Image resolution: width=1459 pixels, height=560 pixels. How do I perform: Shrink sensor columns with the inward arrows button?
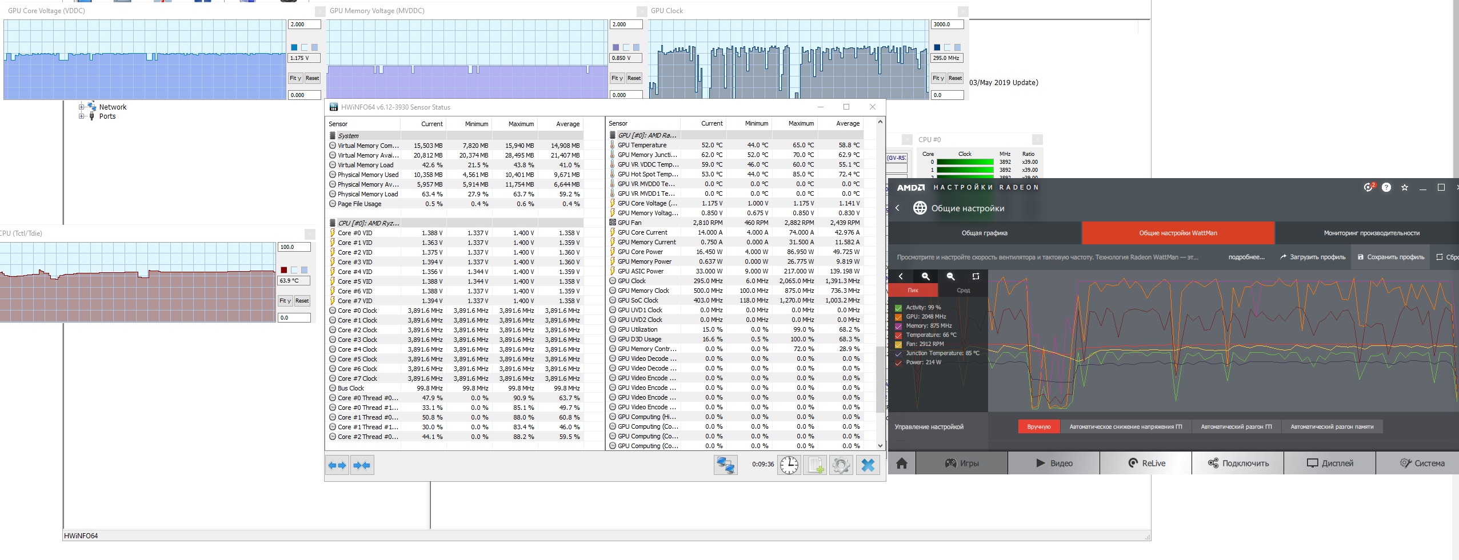[x=362, y=465]
